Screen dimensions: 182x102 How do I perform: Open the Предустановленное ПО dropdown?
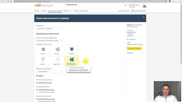pyautogui.click(x=49, y=71)
